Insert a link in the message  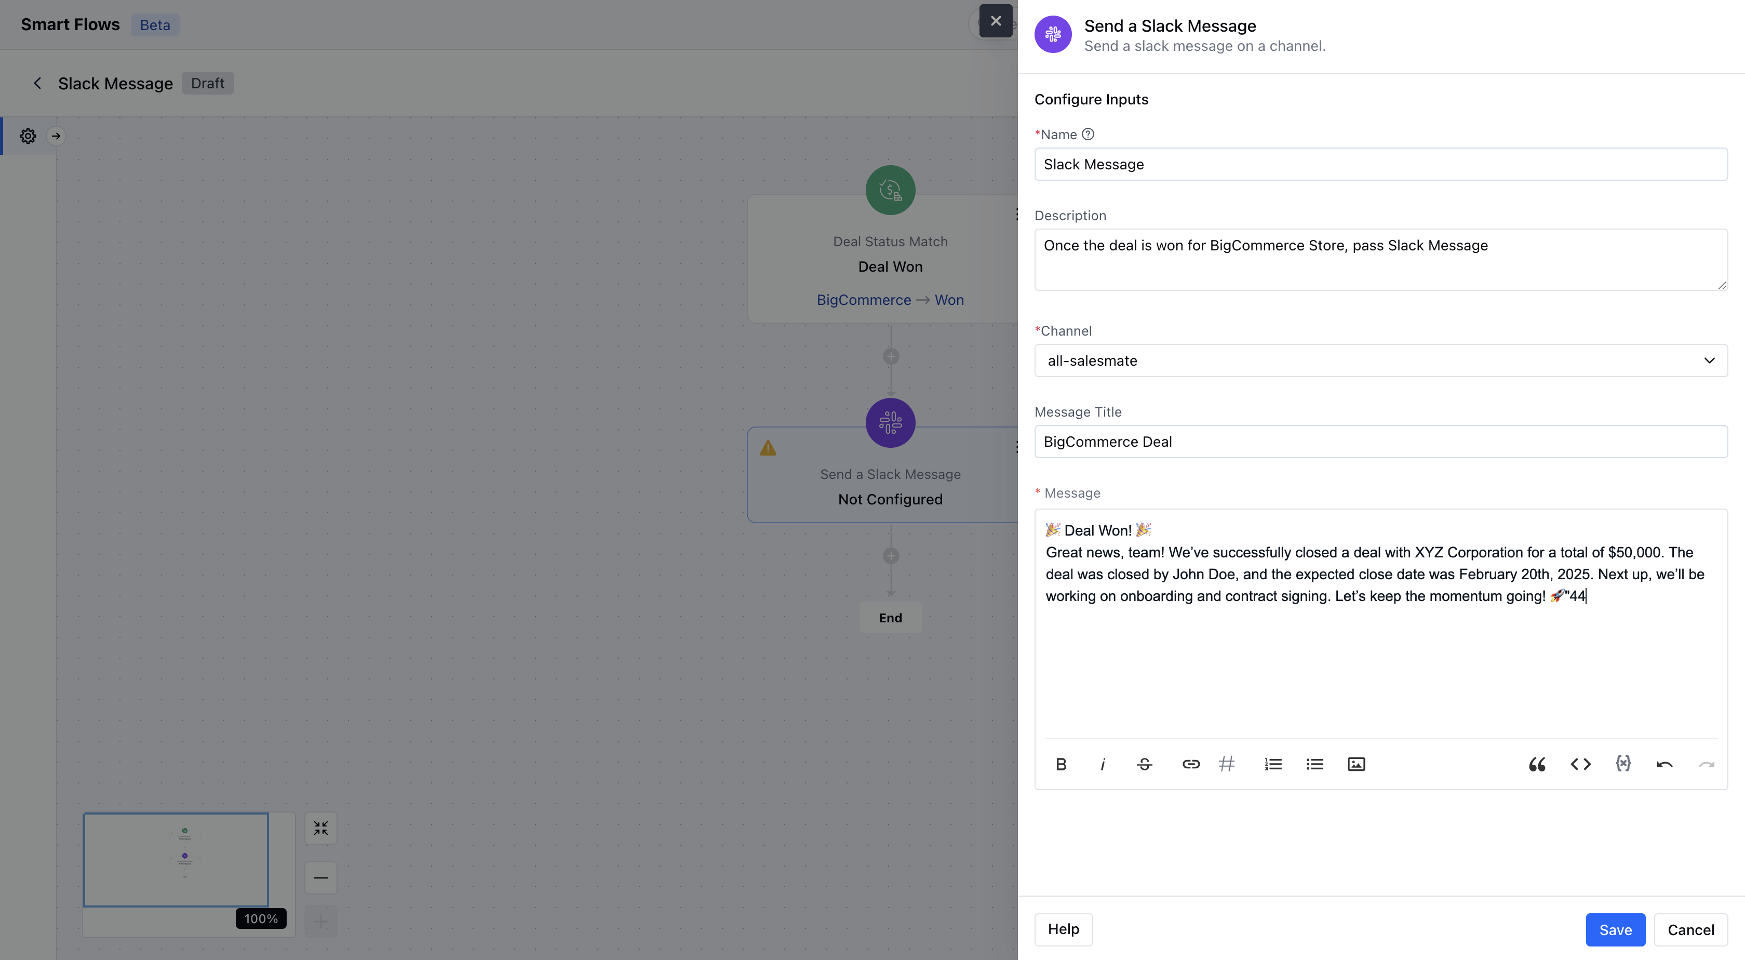click(1190, 764)
